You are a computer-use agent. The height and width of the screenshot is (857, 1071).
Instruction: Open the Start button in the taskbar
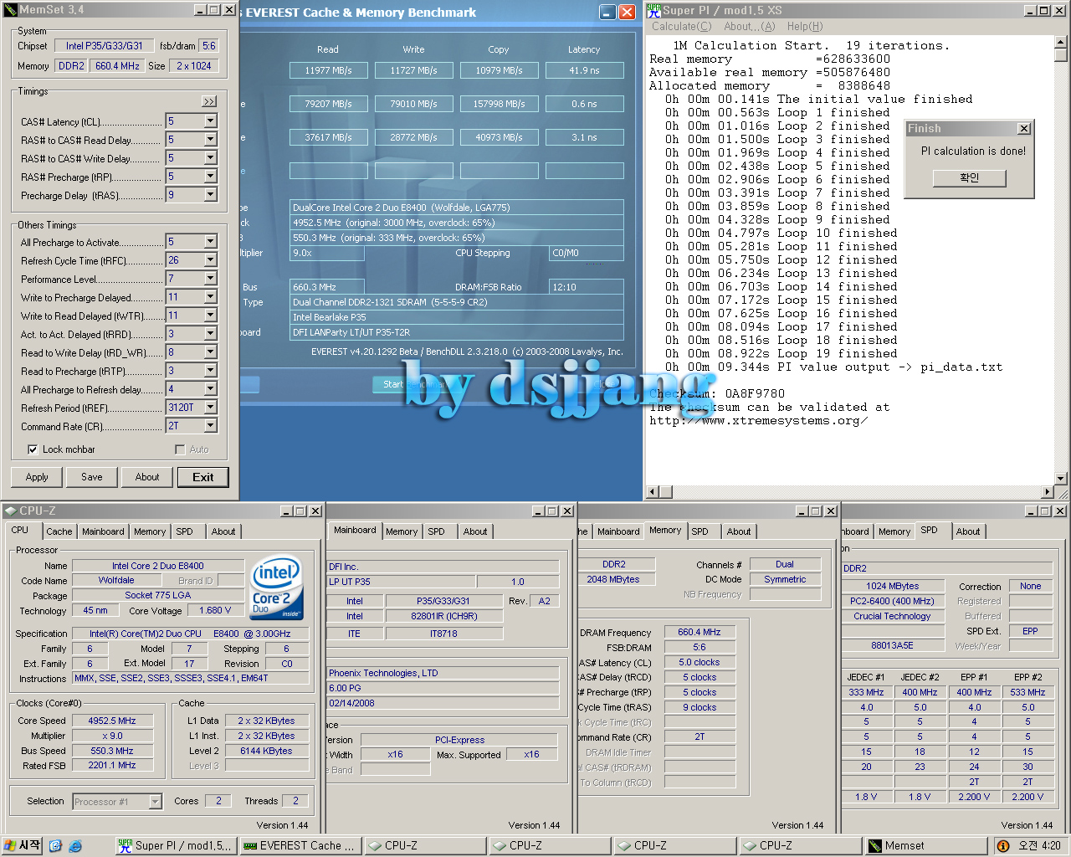pos(23,845)
